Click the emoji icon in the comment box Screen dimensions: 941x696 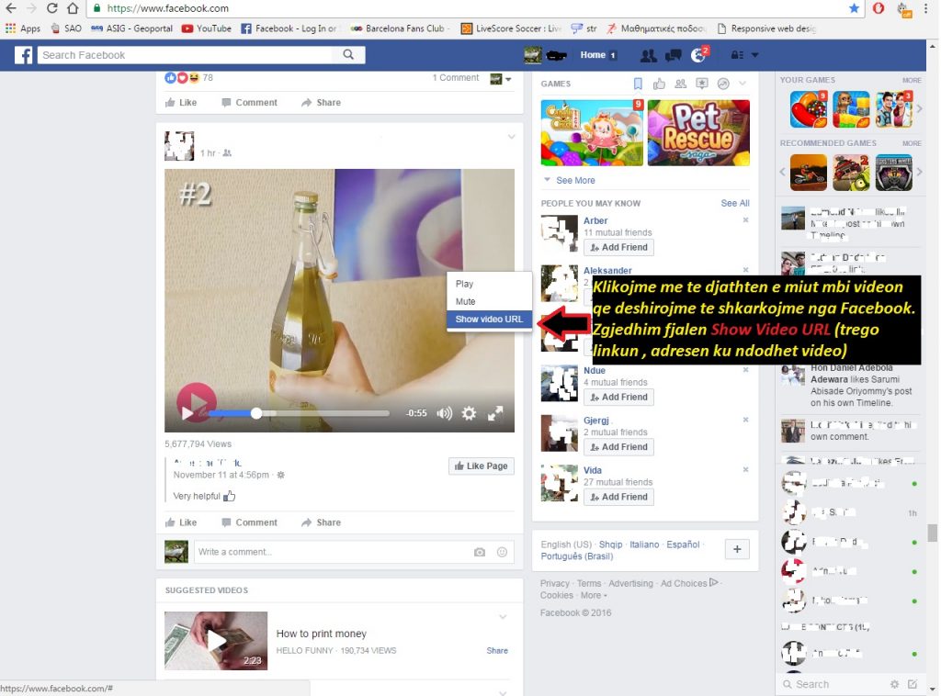click(503, 552)
